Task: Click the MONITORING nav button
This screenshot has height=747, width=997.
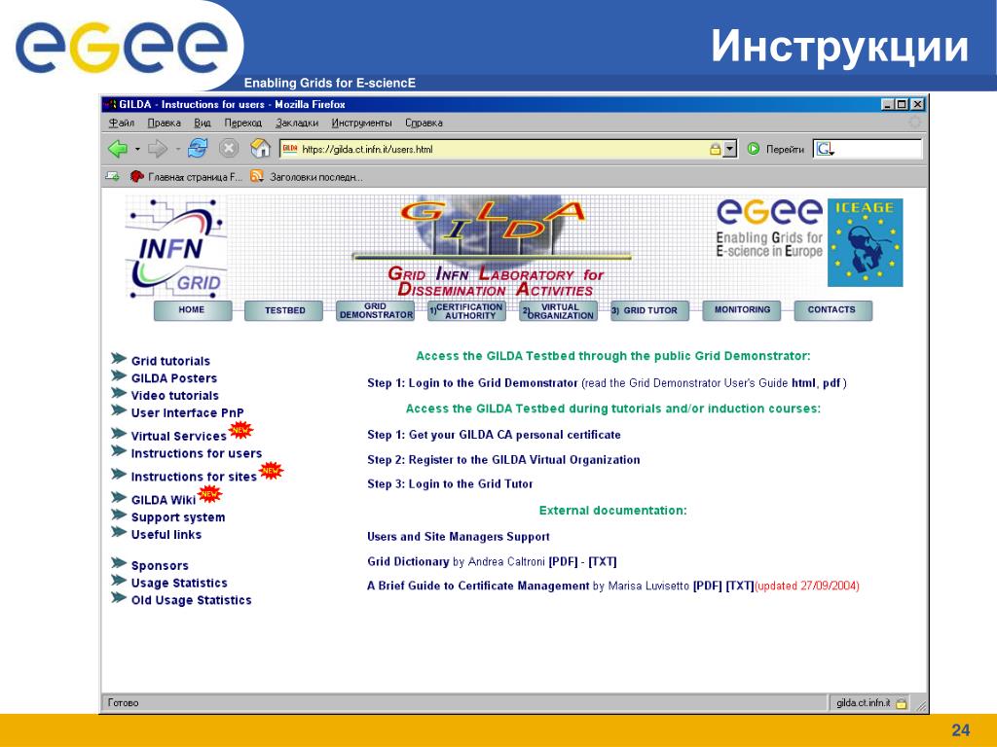Action: tap(741, 310)
